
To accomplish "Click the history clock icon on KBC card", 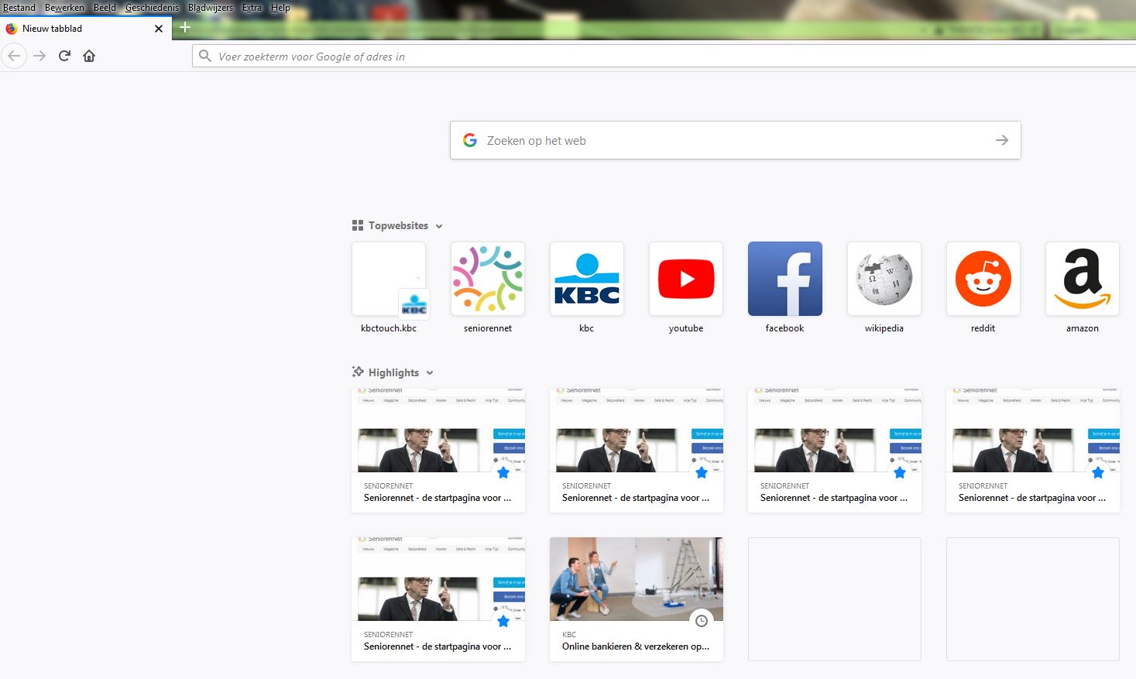I will [702, 621].
